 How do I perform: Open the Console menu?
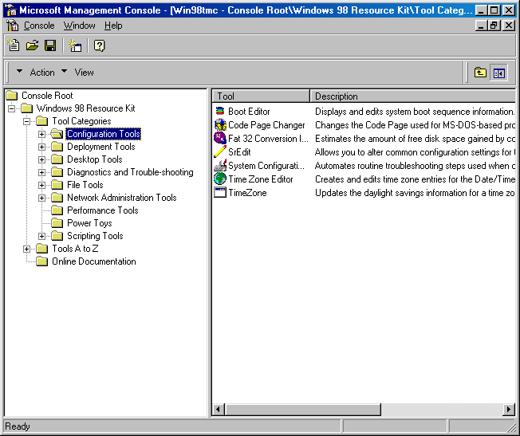point(39,26)
